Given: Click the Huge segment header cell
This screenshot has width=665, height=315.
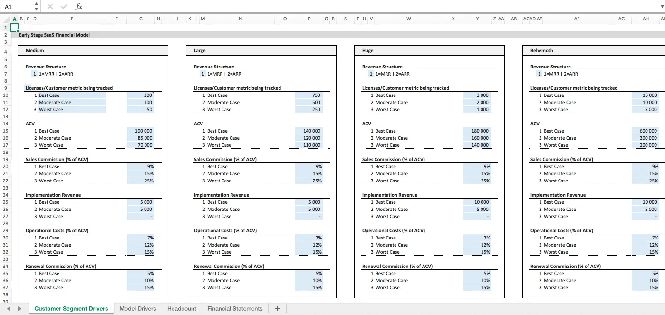Looking at the screenshot, I should point(429,50).
